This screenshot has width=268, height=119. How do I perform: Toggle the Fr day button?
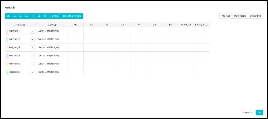point(33,16)
